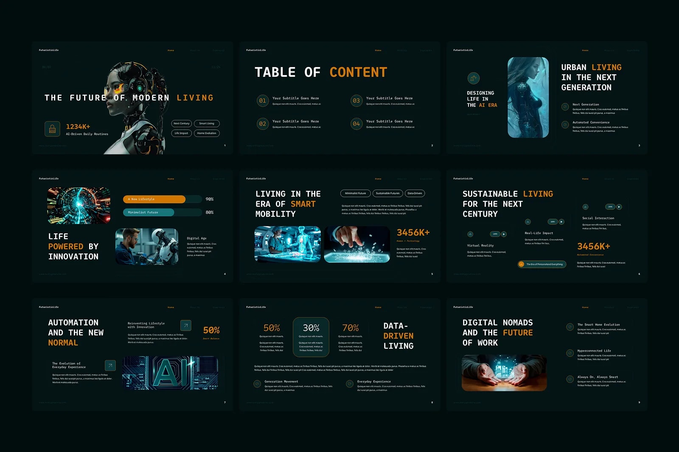
Task: Click the icon beside The Smart Home Evolution
Action: [x=570, y=327]
